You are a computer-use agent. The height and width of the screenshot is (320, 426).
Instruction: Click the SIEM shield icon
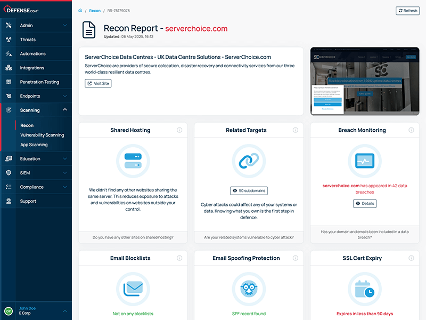pyautogui.click(x=9, y=172)
